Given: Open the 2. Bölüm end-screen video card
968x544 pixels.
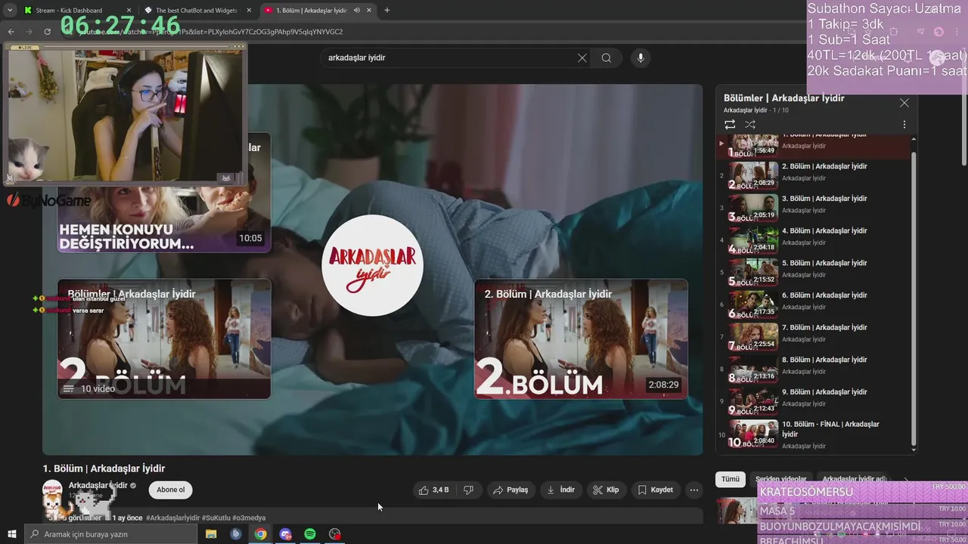Looking at the screenshot, I should [x=581, y=338].
